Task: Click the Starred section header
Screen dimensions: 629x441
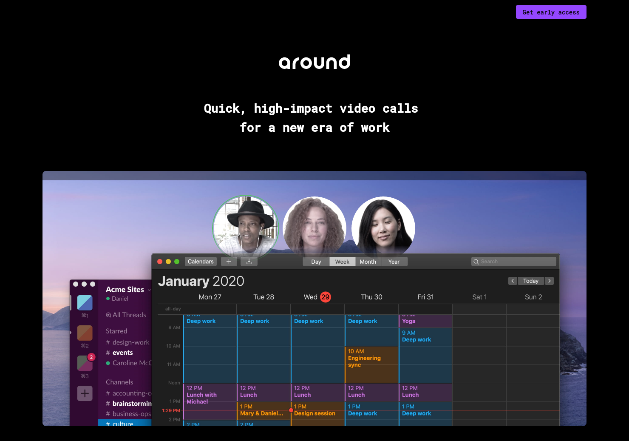Action: 116,331
